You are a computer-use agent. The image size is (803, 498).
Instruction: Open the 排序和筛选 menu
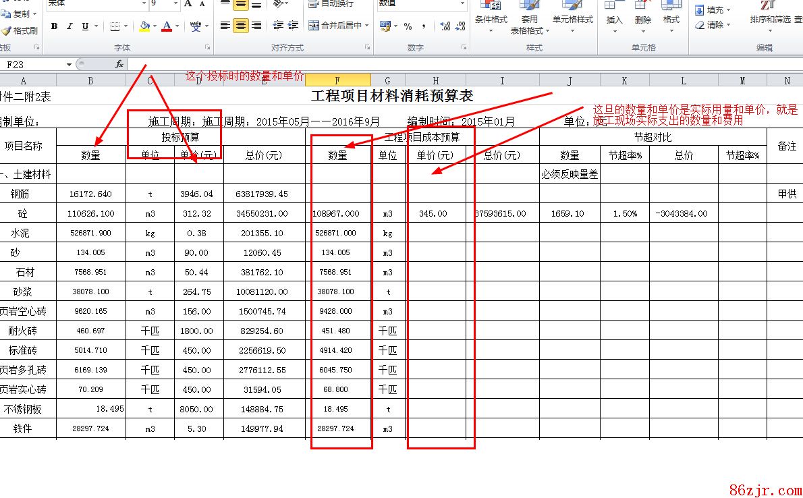769,20
